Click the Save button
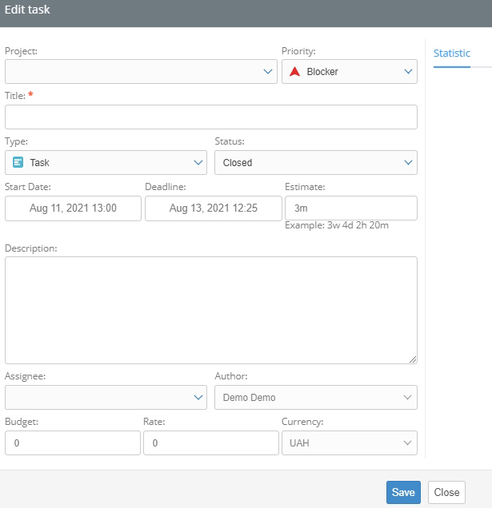Image resolution: width=492 pixels, height=508 pixels. click(x=403, y=492)
